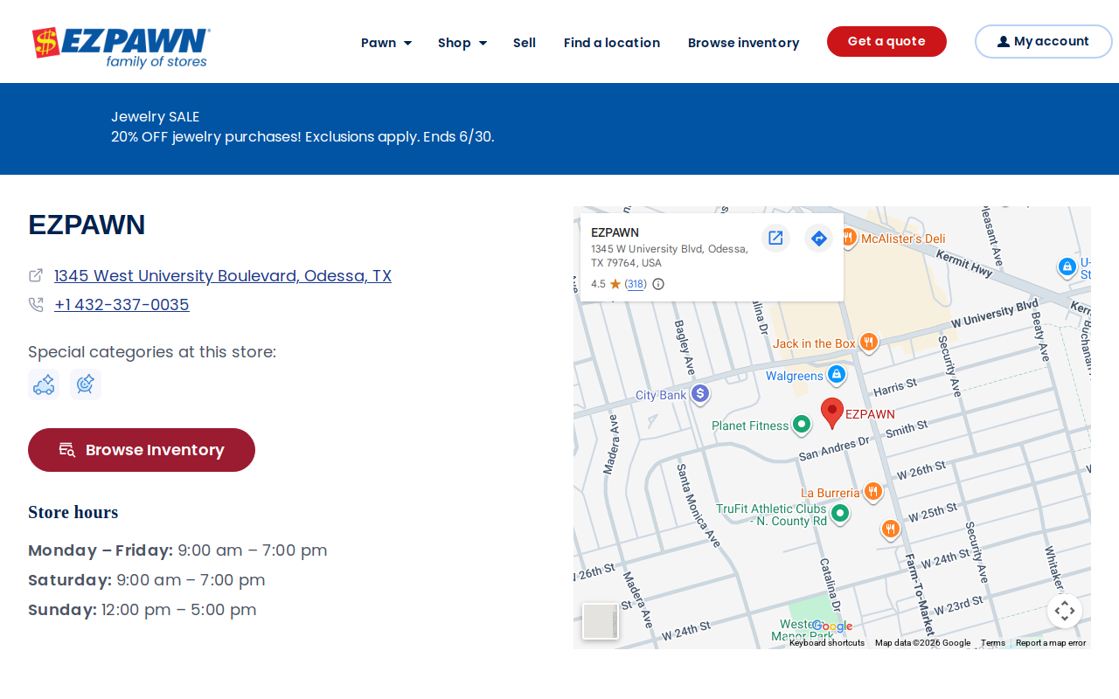Image resolution: width=1119 pixels, height=699 pixels.
Task: Click the red EZPAWN map pin
Action: (832, 412)
